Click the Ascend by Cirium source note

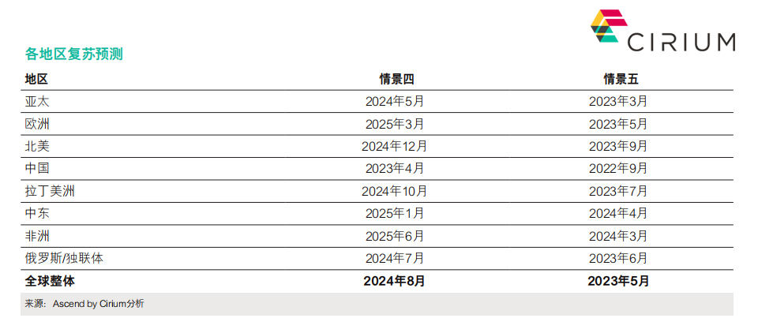click(x=84, y=304)
